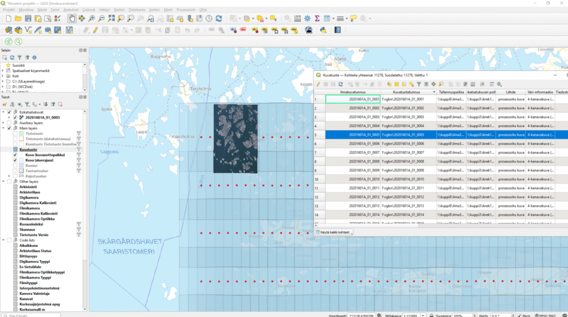Click filter icon beside Kuvatuote layer
Screen dimensions: 568x317
pyautogui.click(x=79, y=150)
